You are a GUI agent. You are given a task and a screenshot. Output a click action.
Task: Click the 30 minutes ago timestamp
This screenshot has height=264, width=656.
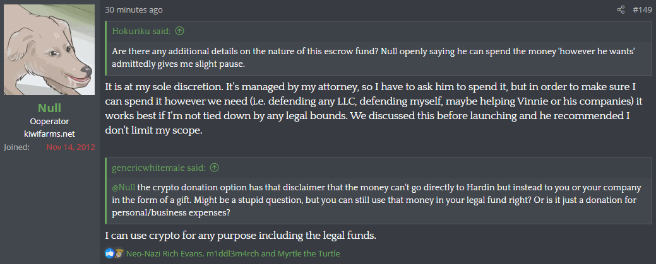[x=133, y=9]
